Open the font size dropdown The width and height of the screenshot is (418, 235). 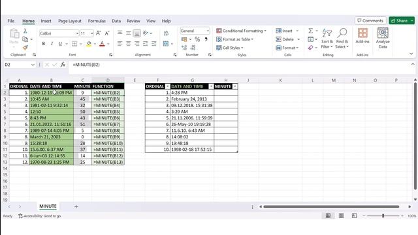point(92,33)
